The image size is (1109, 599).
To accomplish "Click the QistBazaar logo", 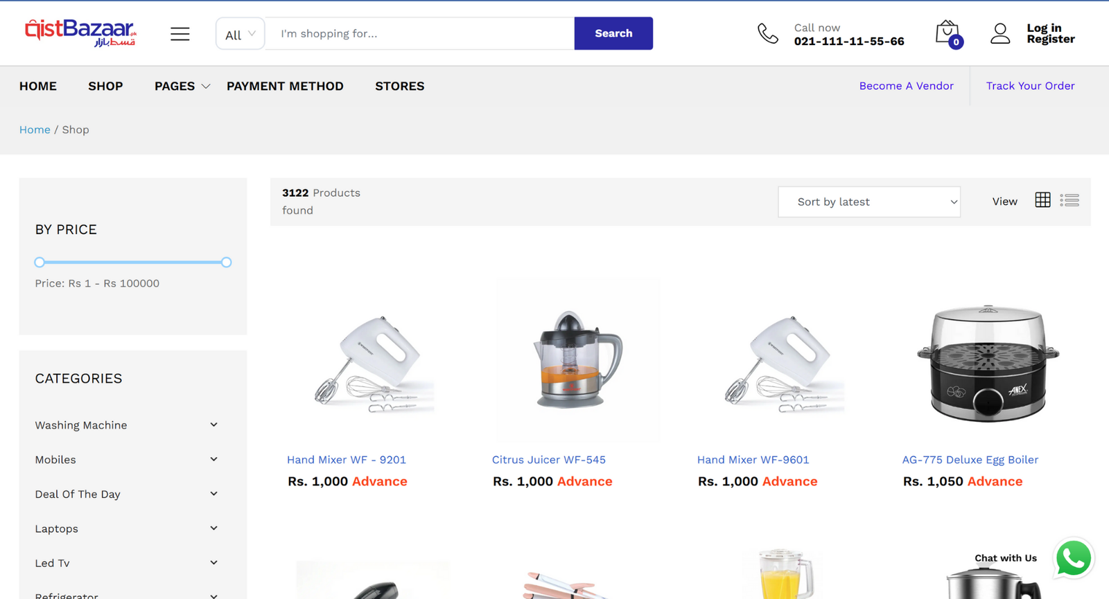I will tap(80, 33).
